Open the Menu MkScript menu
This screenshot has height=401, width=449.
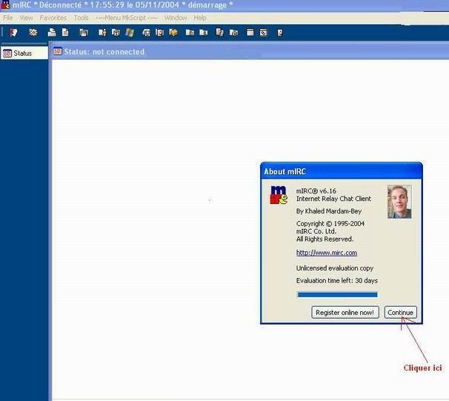click(126, 18)
